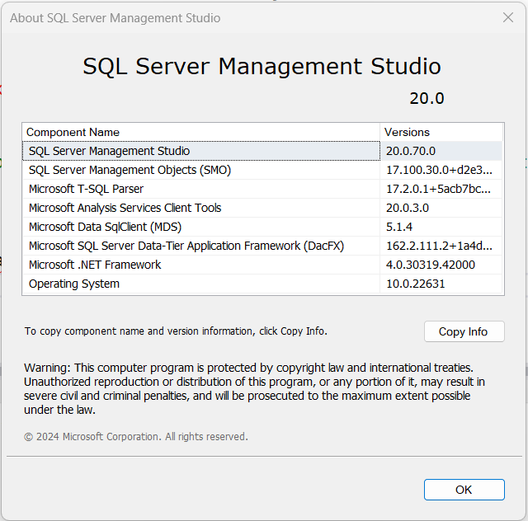Click the .NET Framework version 4.0.30319.42000
The image size is (528, 521).
pyautogui.click(x=430, y=265)
